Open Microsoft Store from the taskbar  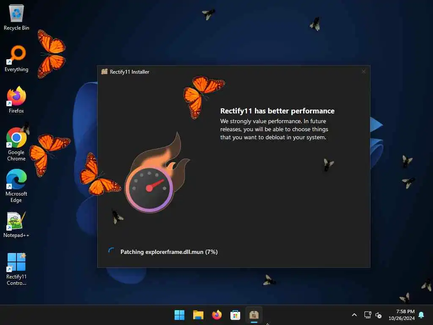[235, 315]
